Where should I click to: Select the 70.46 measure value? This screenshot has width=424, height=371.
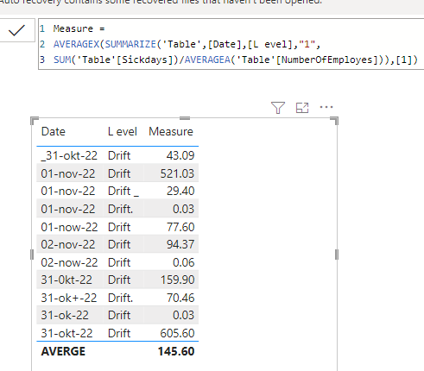(x=180, y=298)
